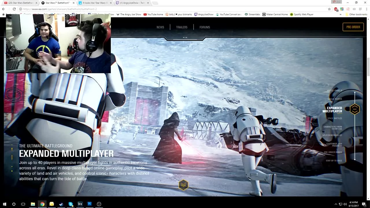Viewport: 370px width, 208px height.
Task: Open Streamlabs from the bookmarks bar
Action: (252, 14)
